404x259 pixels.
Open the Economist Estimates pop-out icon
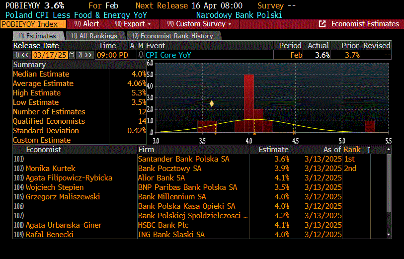[322, 24]
